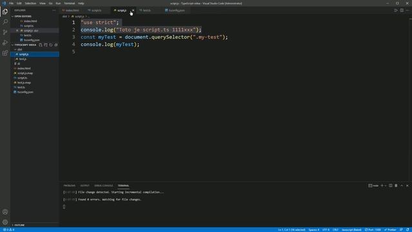Open Explorer panel more actions ellipsis
412x232 pixels.
pyautogui.click(x=54, y=10)
